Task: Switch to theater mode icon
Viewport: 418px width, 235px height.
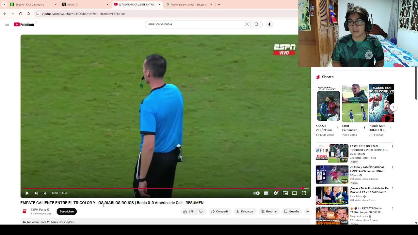Action: tap(295, 193)
